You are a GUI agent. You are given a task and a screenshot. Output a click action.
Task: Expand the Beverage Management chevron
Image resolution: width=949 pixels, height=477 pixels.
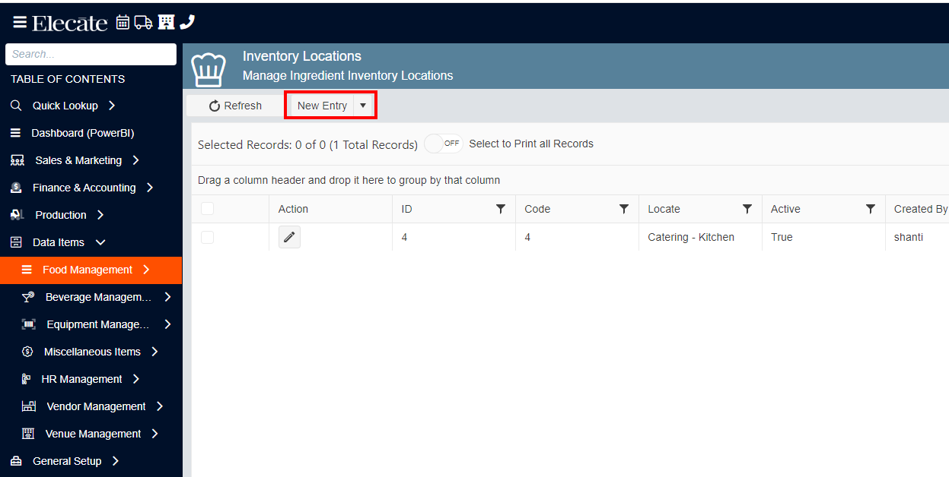coord(167,297)
